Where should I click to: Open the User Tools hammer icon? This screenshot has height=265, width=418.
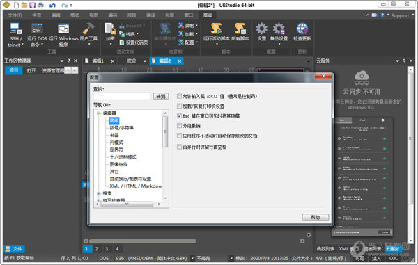coord(88,29)
